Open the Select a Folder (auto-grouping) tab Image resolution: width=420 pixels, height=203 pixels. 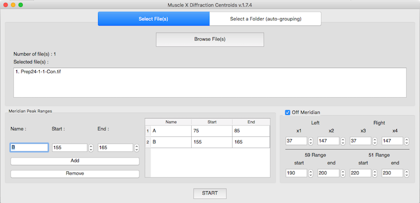coord(265,19)
